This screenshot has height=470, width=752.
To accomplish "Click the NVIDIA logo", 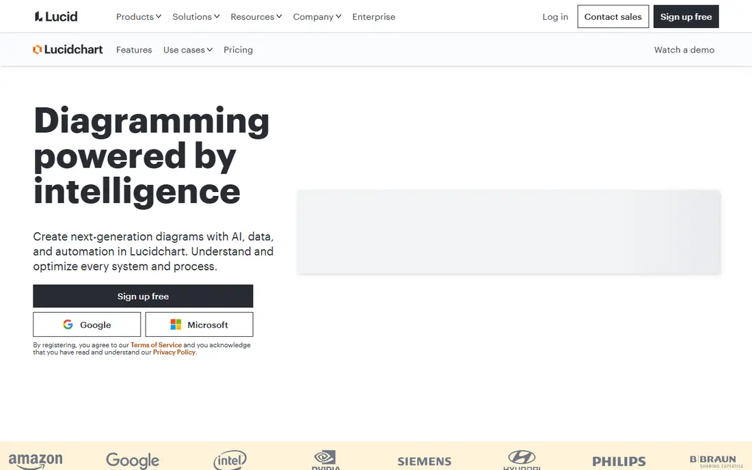I will point(325,460).
